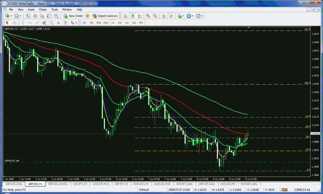323x194 pixels.
Task: Set timeframe to M15
Action: [x=99, y=23]
